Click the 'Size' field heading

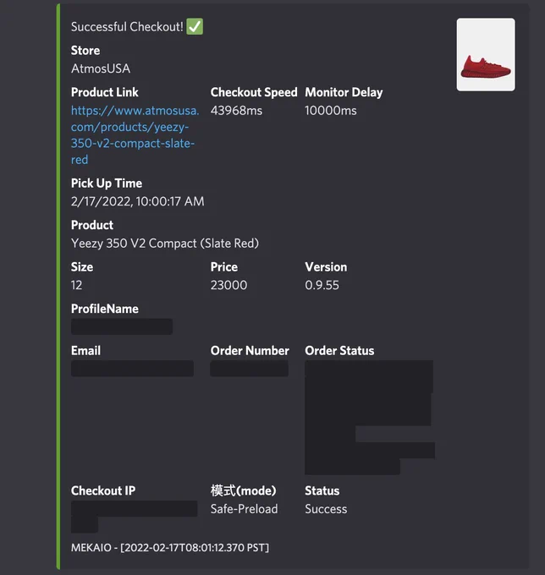pyautogui.click(x=82, y=266)
